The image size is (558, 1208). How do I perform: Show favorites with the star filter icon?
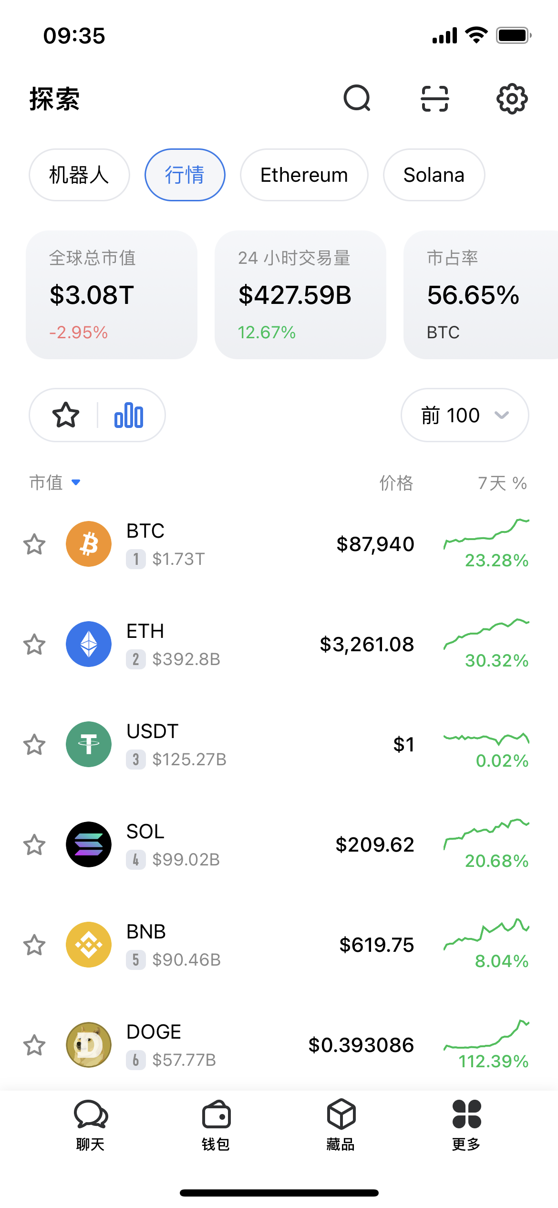click(66, 415)
